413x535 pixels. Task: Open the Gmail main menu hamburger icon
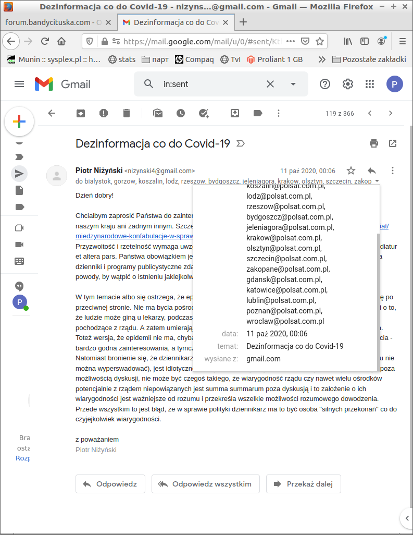[19, 84]
